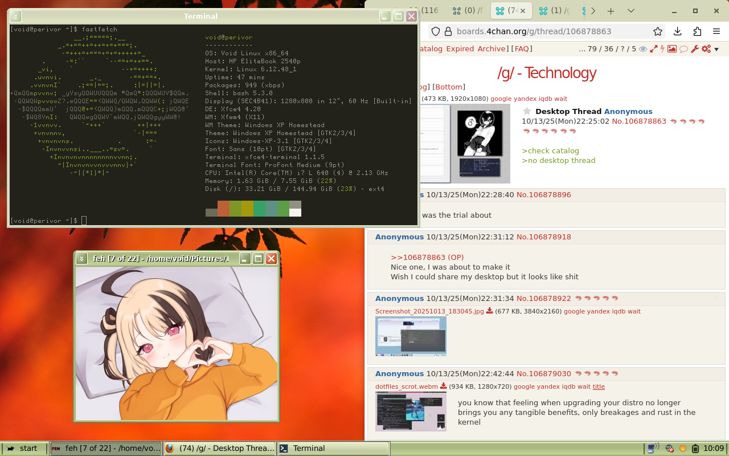This screenshot has width=729, height=456.
Task: Select the Firefox Desktop Thread taskbar button
Action: coord(220,449)
